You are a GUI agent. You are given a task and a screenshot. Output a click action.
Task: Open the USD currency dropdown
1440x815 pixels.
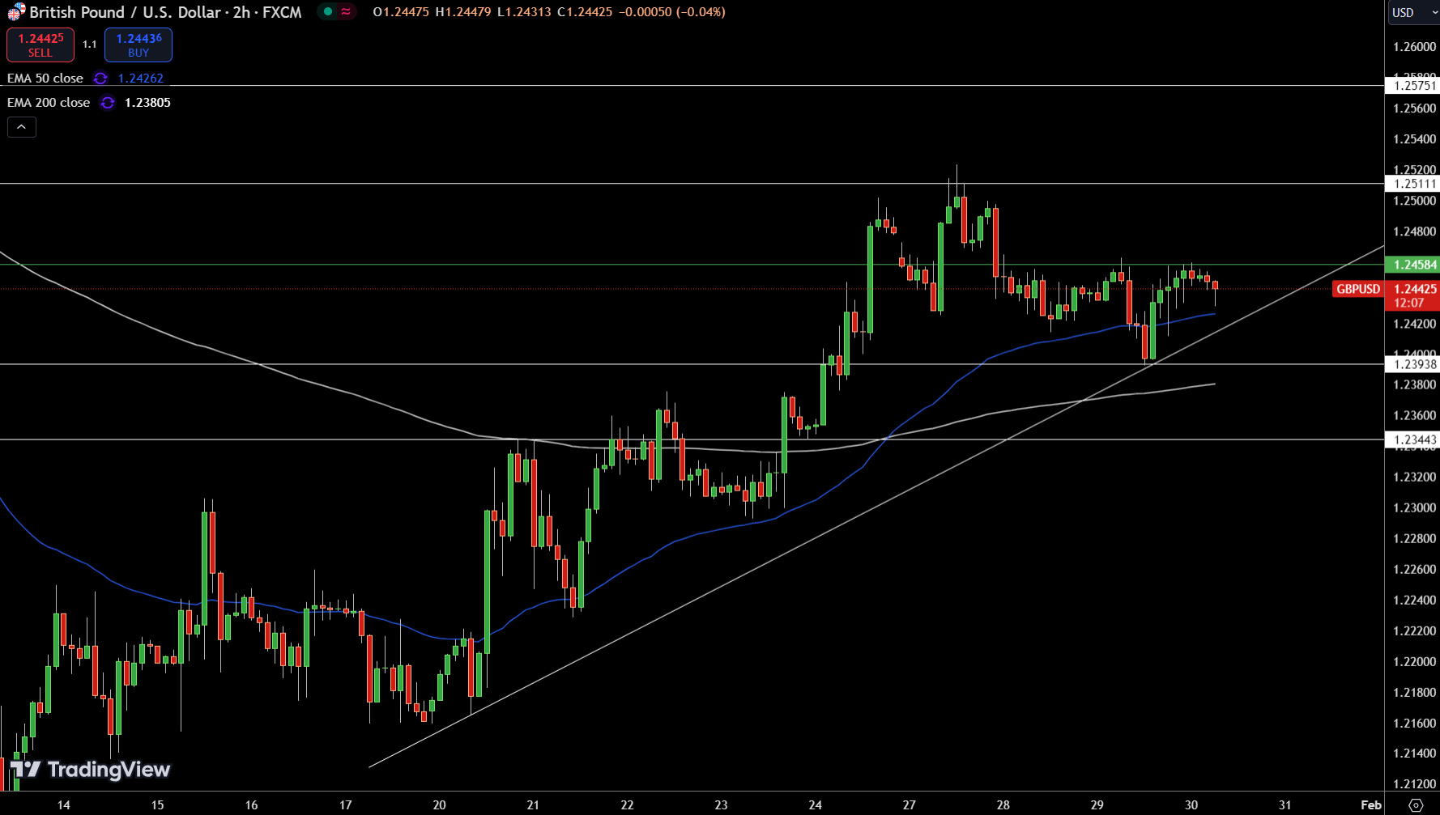point(1413,12)
